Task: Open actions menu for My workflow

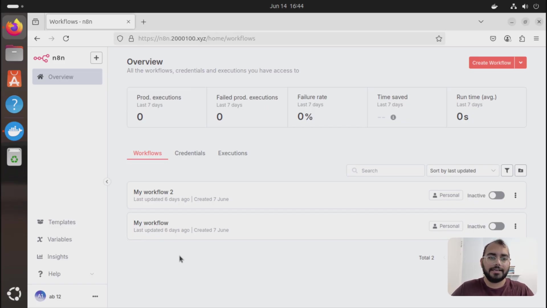Action: coord(515,226)
